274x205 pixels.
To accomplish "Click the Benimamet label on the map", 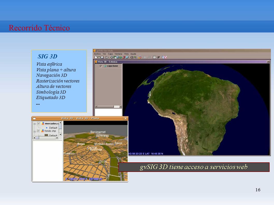I will point(98,132).
